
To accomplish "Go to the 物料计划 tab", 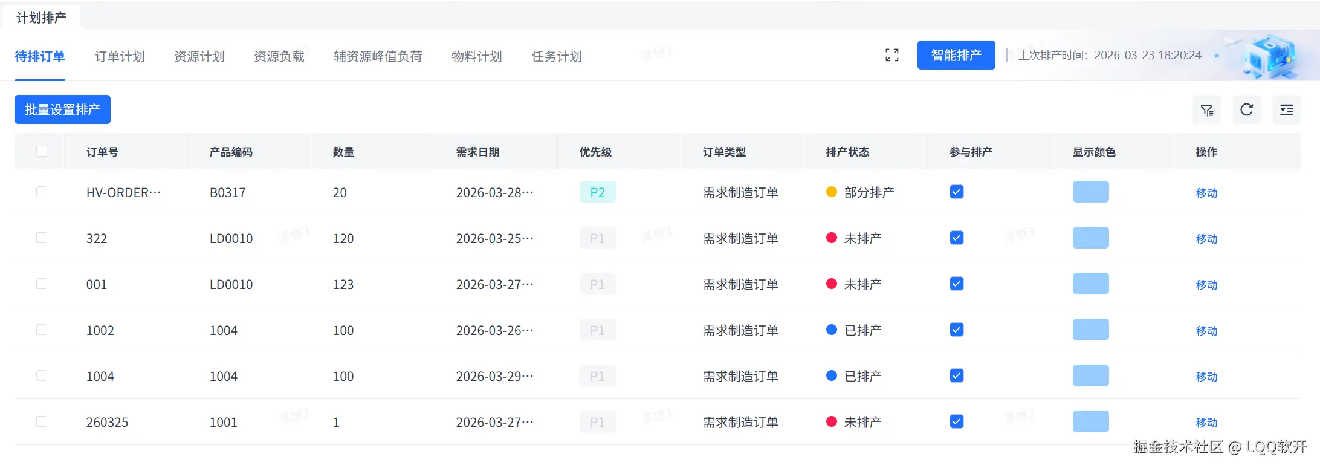I will (476, 56).
